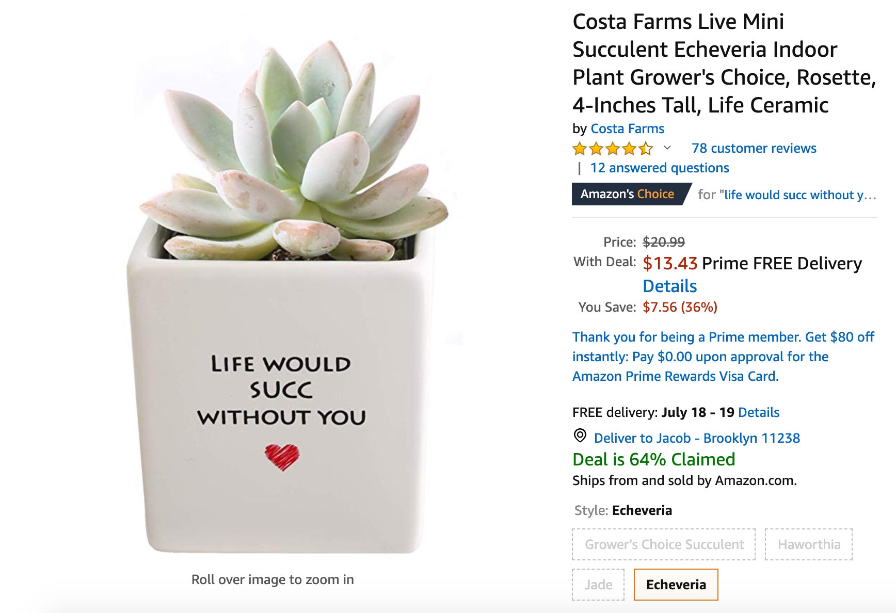Open "life would succ without you" search link
The height and width of the screenshot is (613, 896).
coord(799,195)
